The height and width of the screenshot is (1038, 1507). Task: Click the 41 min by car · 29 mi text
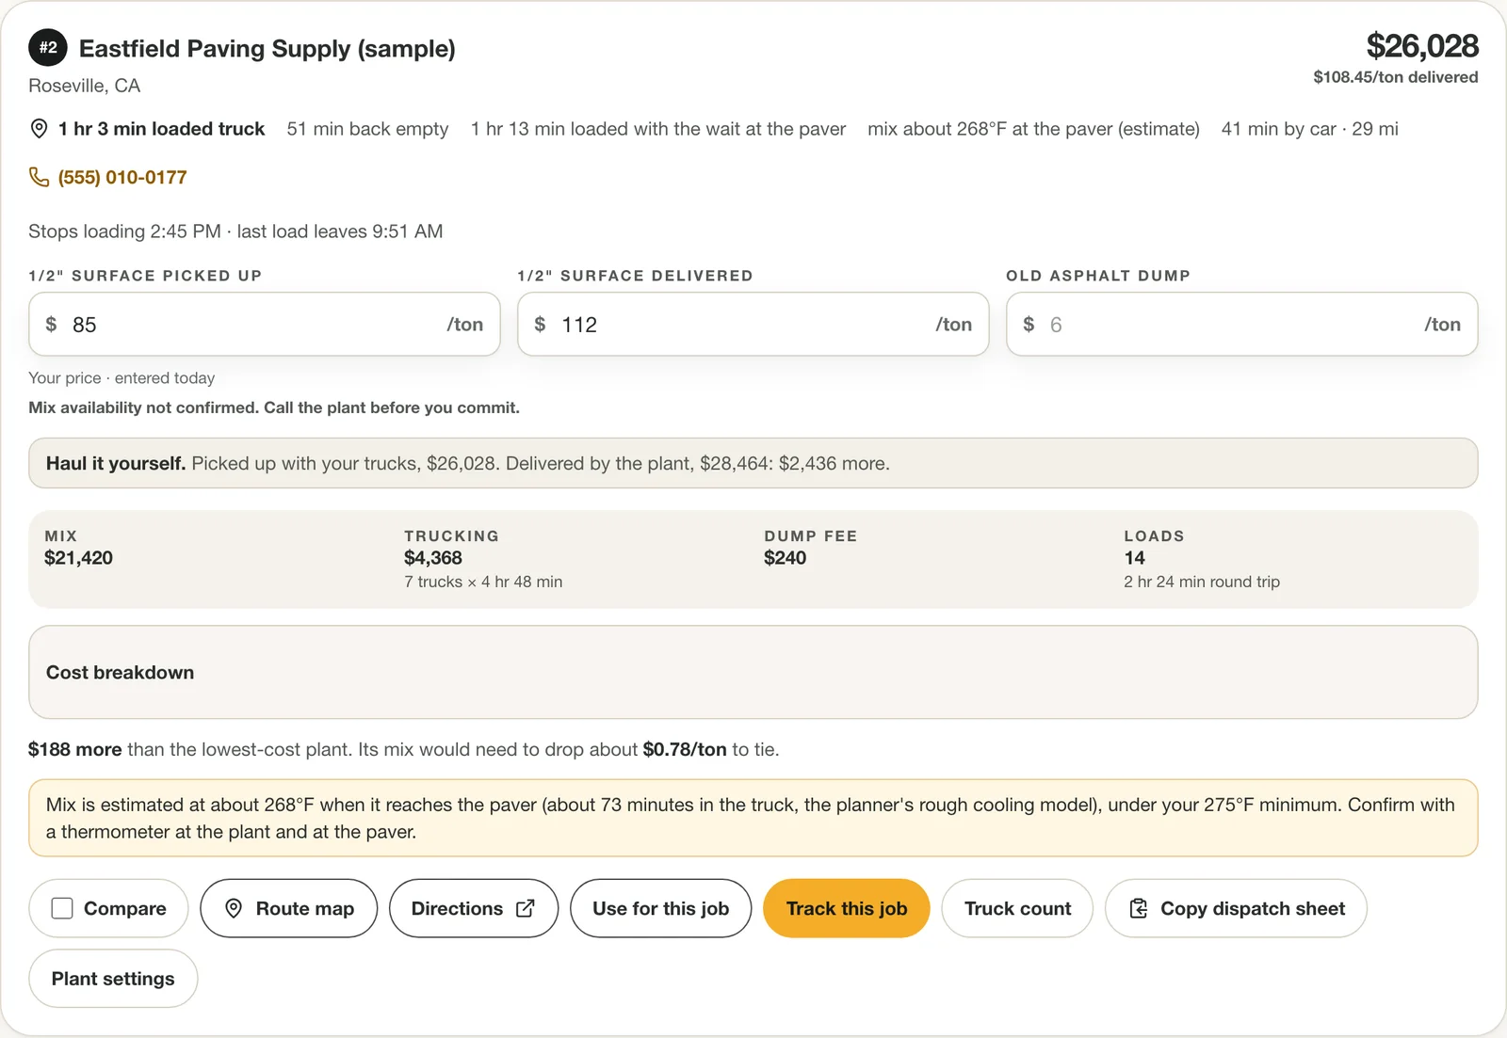1309,129
